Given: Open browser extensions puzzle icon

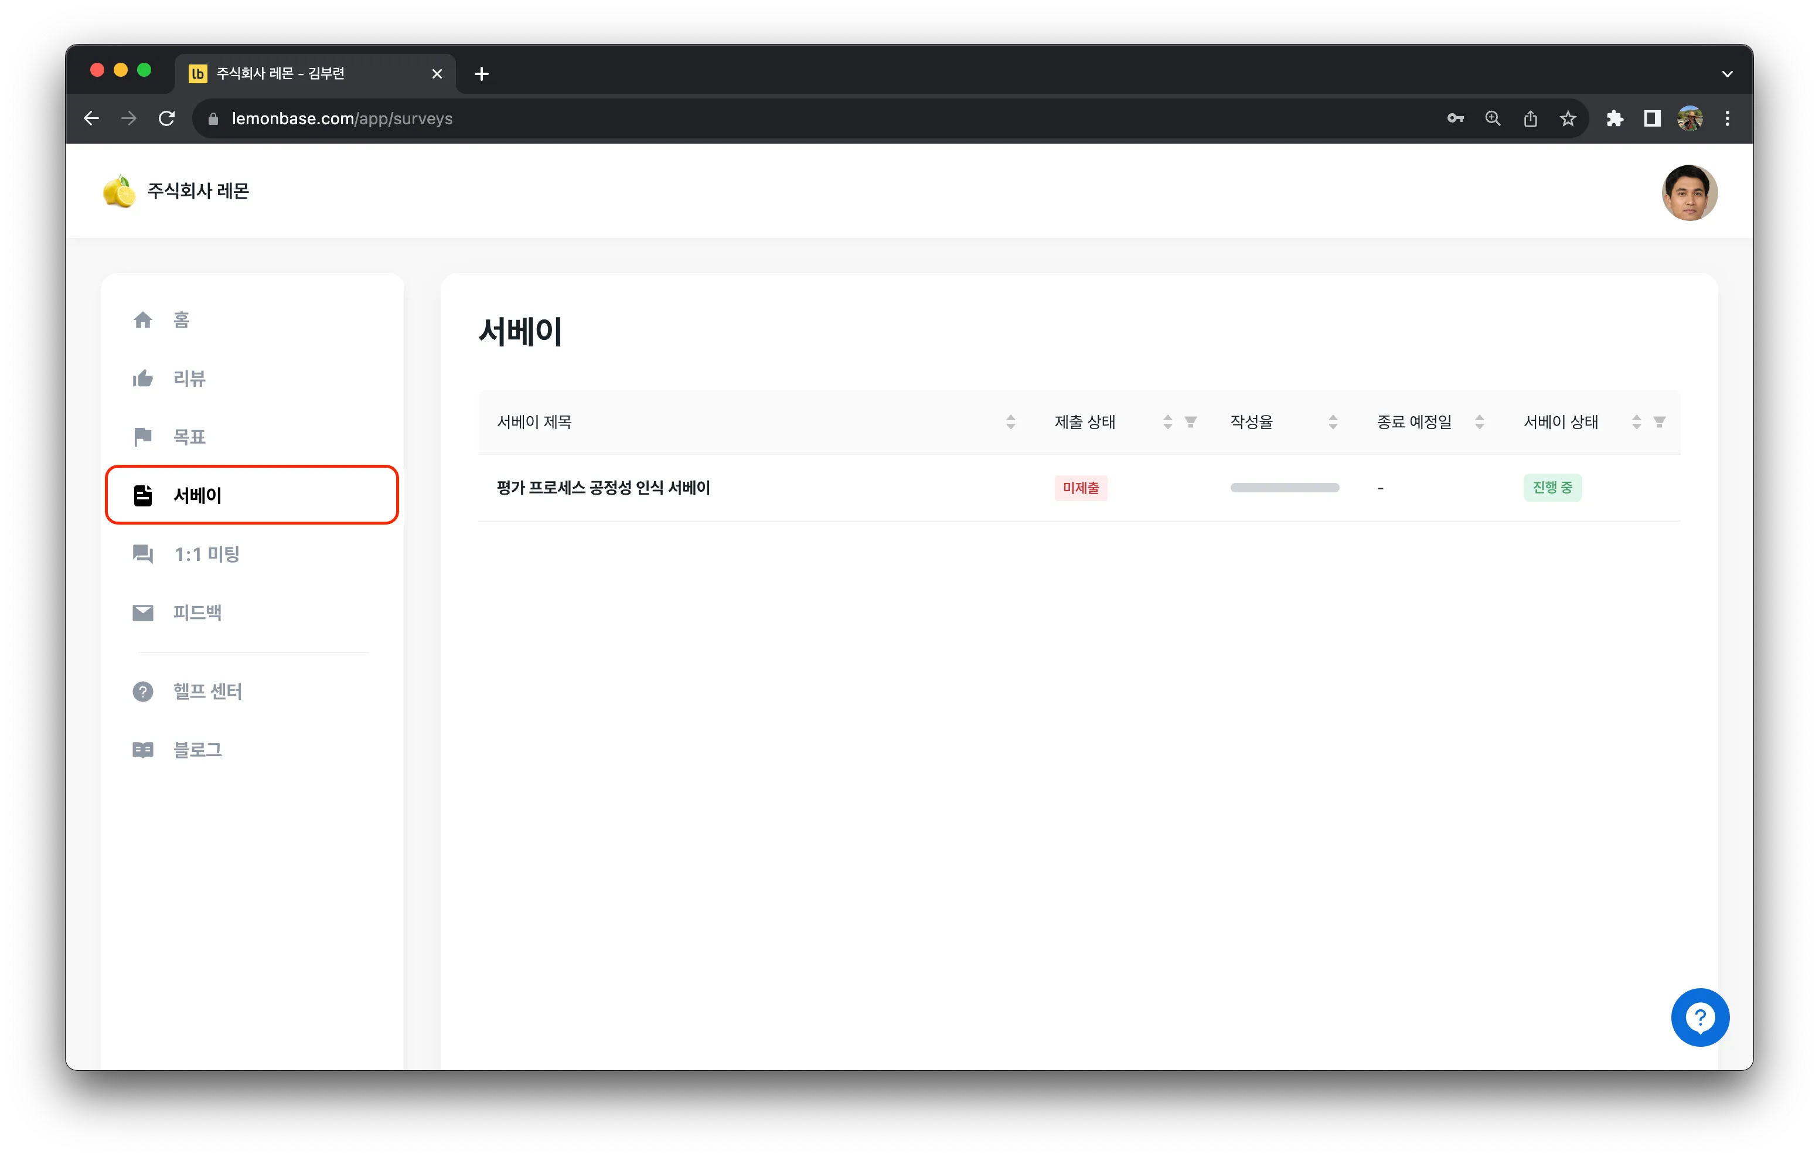Looking at the screenshot, I should click(1614, 118).
